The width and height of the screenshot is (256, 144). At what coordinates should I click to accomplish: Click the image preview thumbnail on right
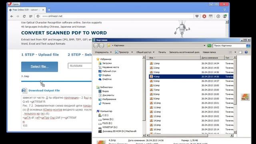pos(245,97)
